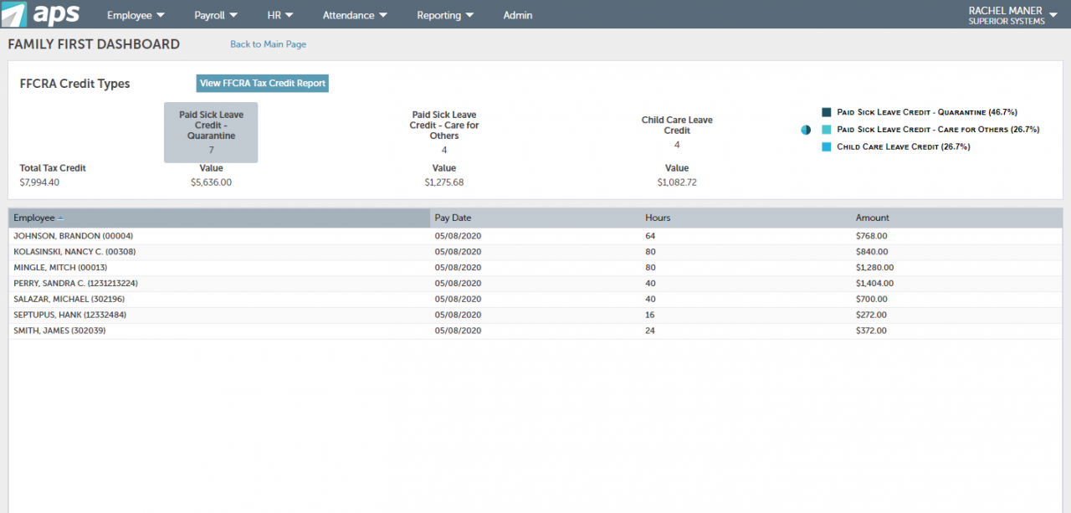Open the Reporting dropdown

[444, 14]
